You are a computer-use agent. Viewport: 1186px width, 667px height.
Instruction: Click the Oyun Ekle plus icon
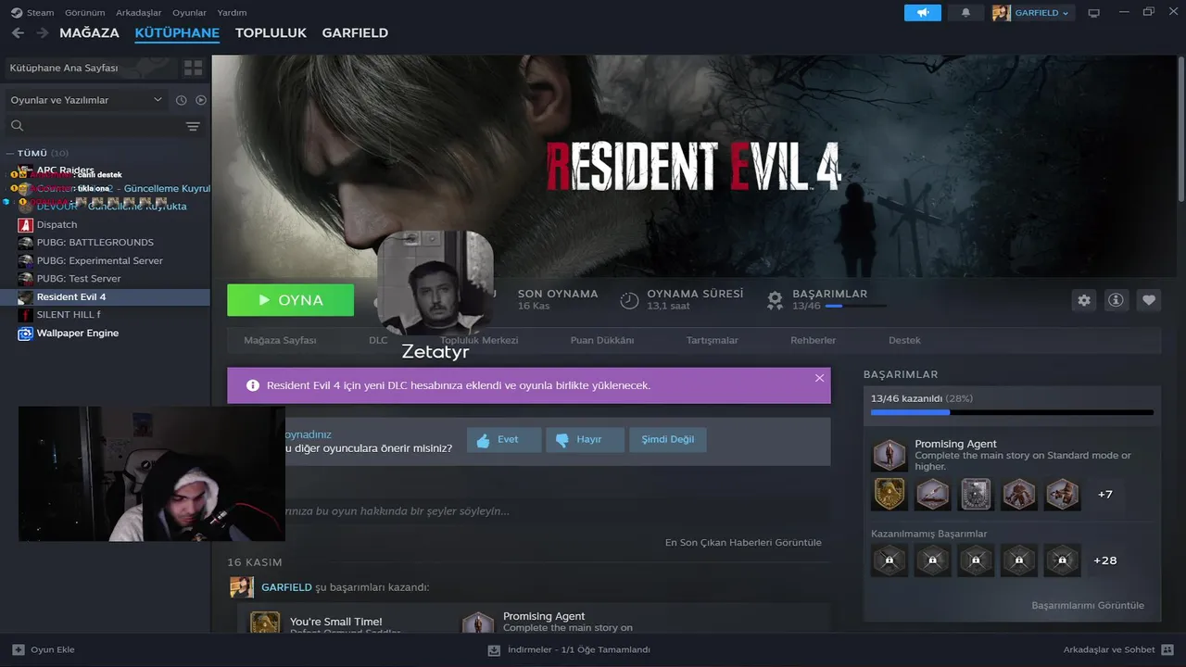coord(19,649)
